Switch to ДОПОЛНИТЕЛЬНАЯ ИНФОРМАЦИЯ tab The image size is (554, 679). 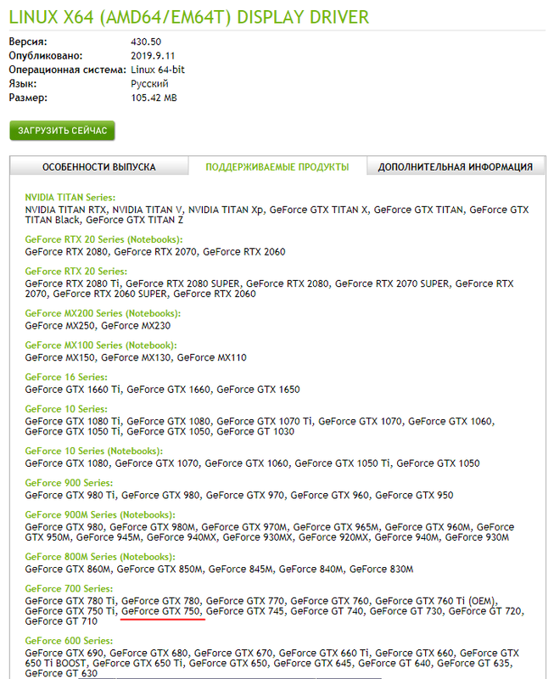pos(456,166)
